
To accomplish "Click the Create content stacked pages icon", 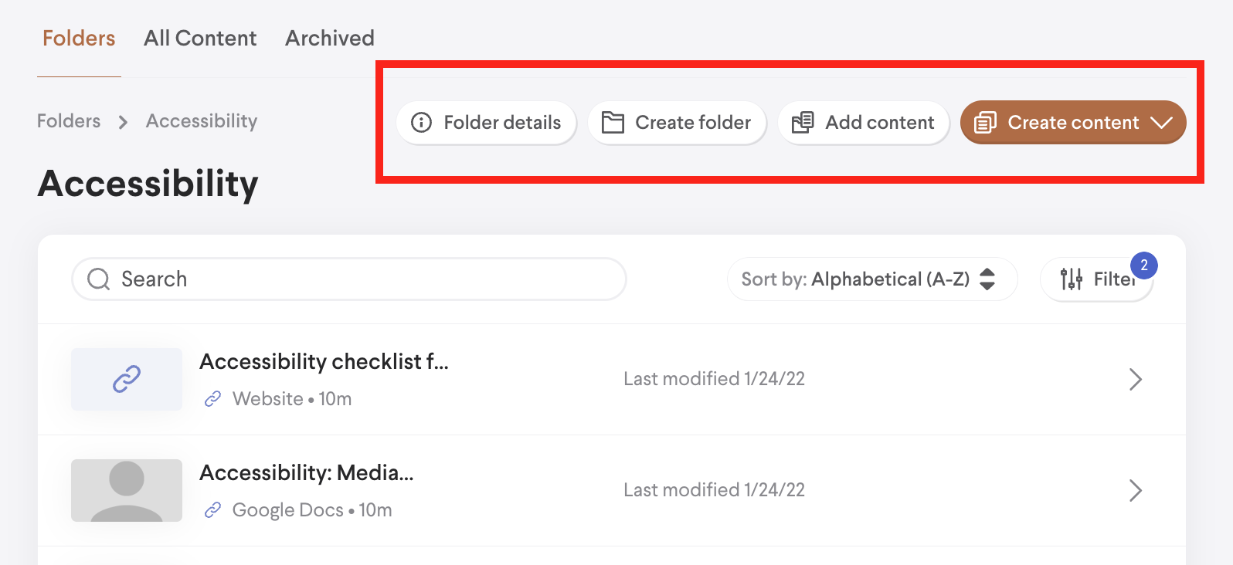I will tap(985, 123).
